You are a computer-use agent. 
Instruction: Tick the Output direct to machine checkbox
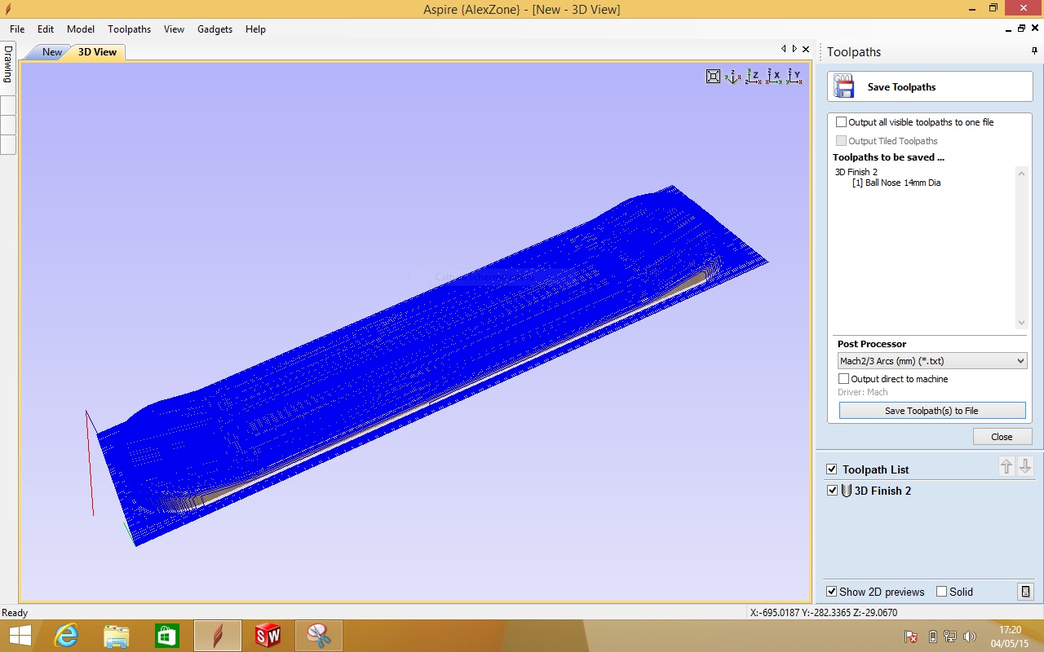[844, 379]
